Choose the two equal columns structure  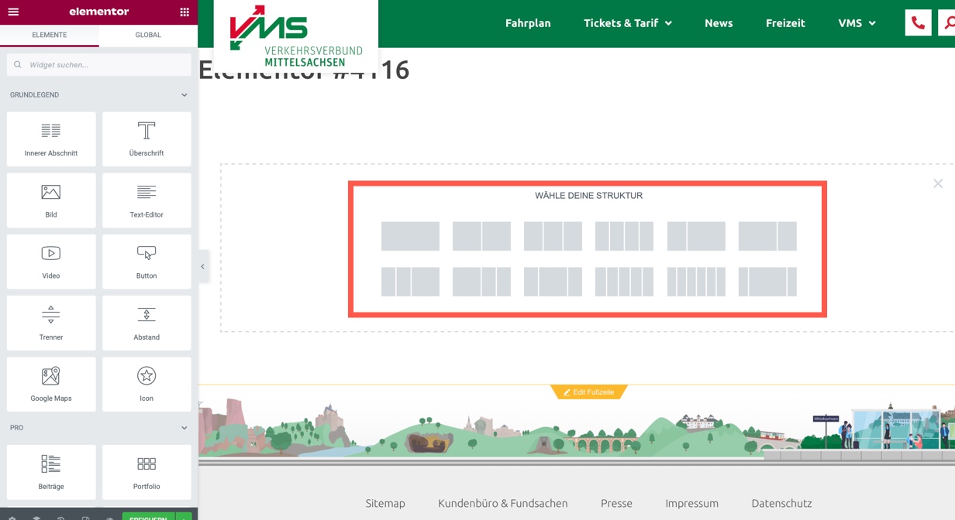481,236
